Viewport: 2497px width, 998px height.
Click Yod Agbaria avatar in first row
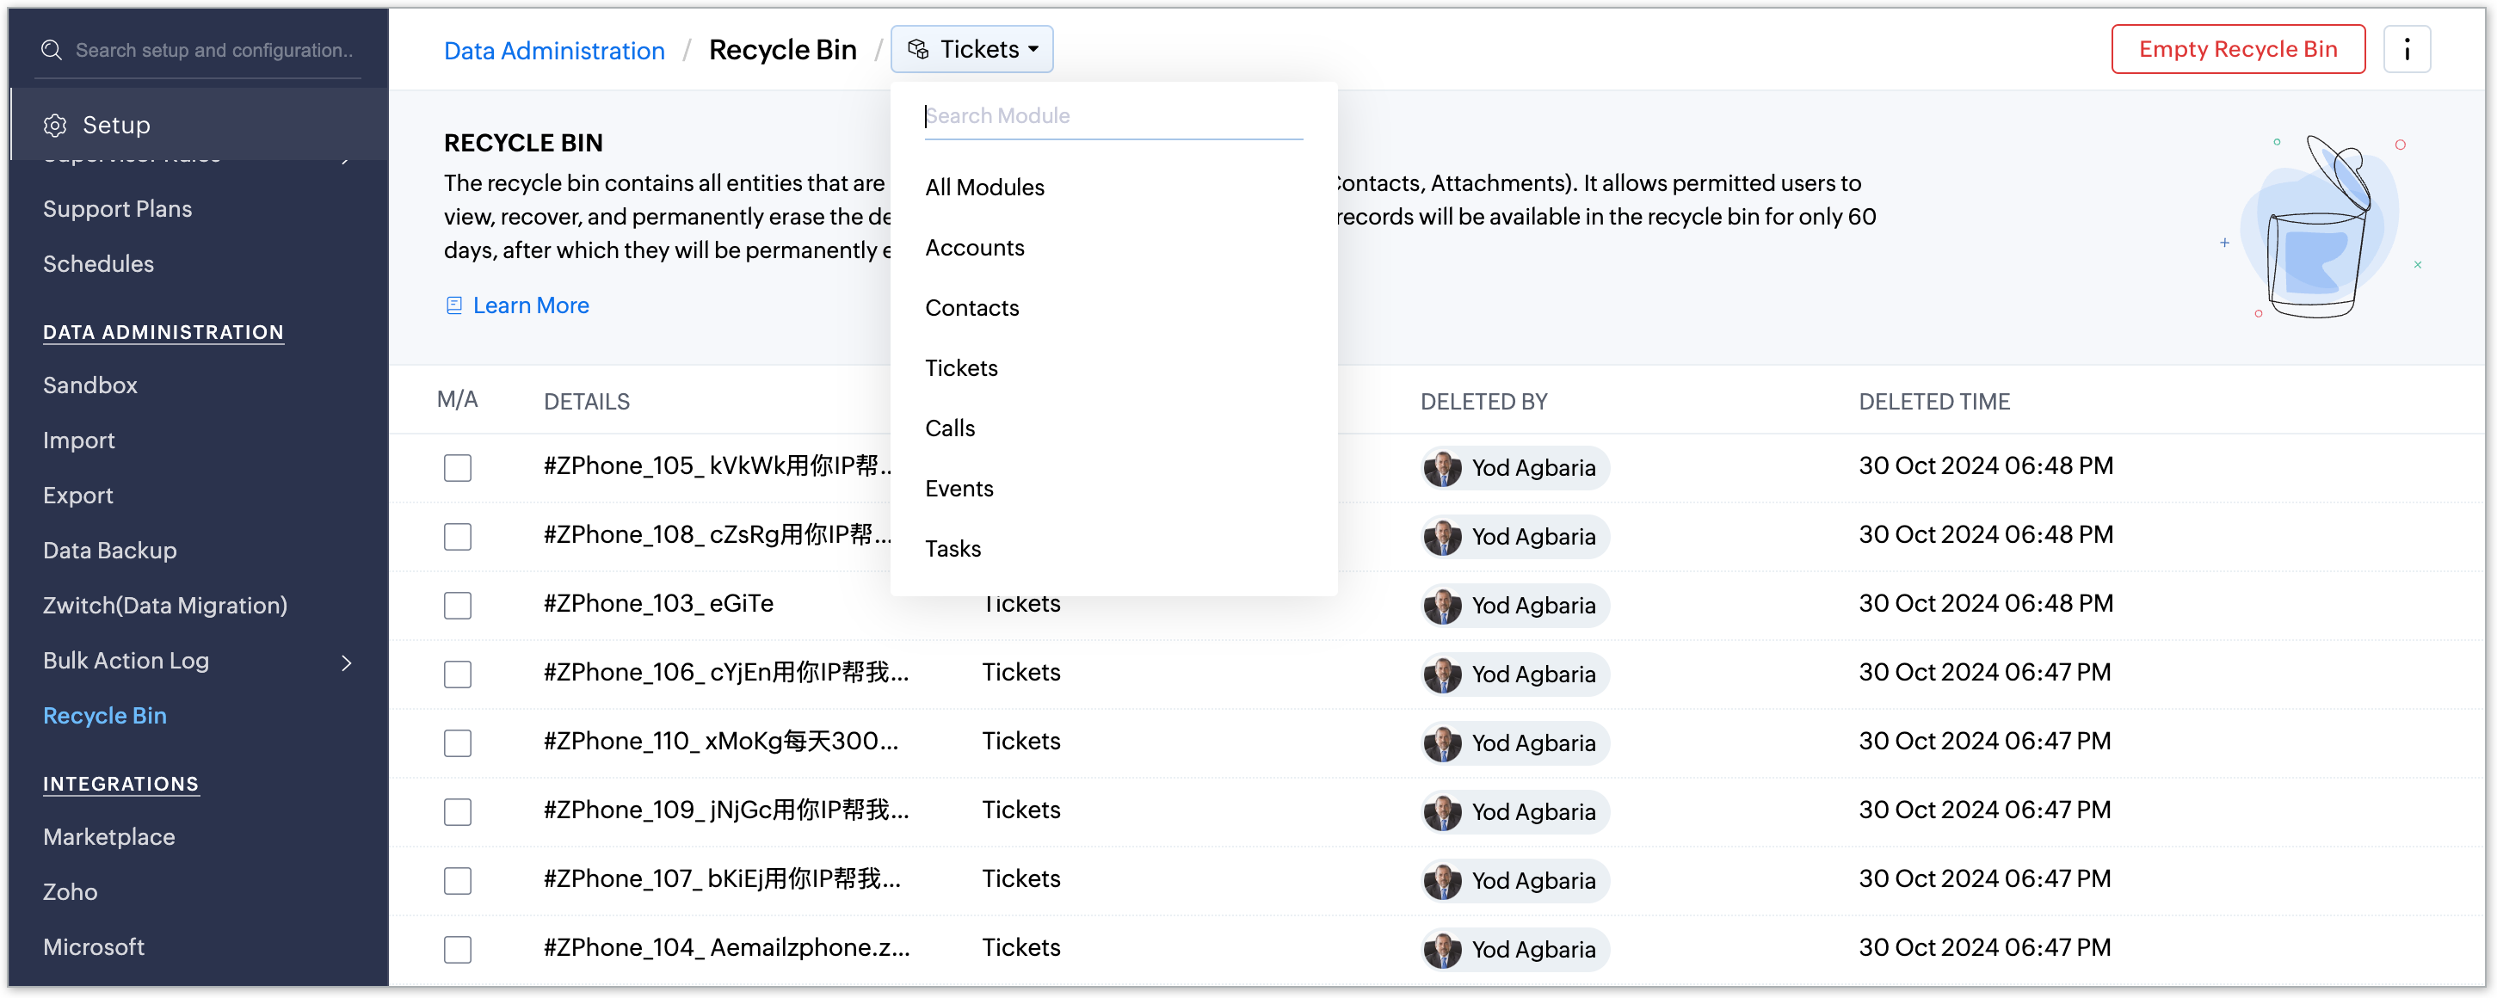[x=1442, y=468]
